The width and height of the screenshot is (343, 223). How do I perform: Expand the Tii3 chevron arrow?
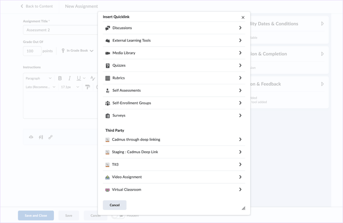pyautogui.click(x=240, y=165)
